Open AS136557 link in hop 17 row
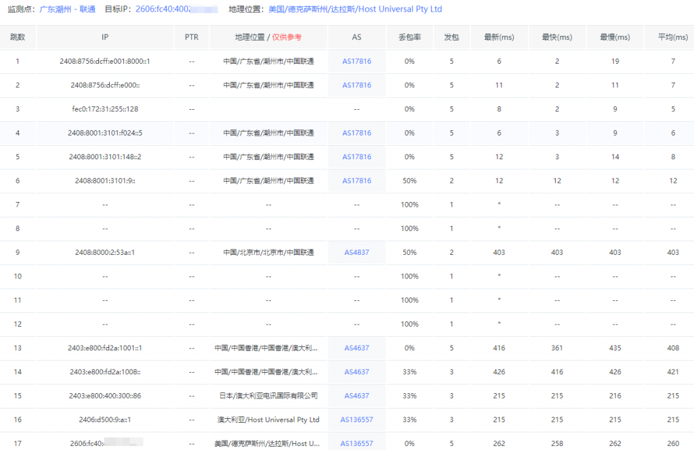The height and width of the screenshot is (450, 694). click(356, 443)
